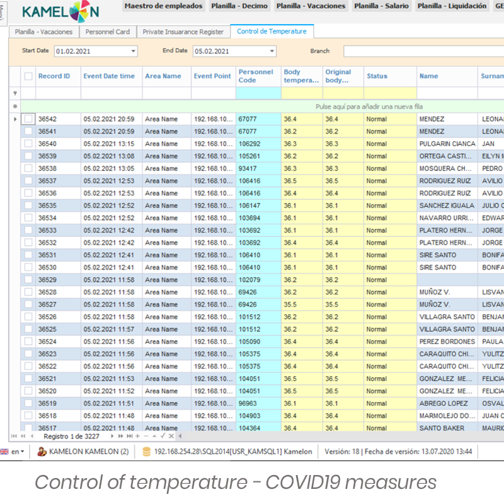Sort by Event Date time column
The height and width of the screenshot is (504, 504).
coord(112,76)
